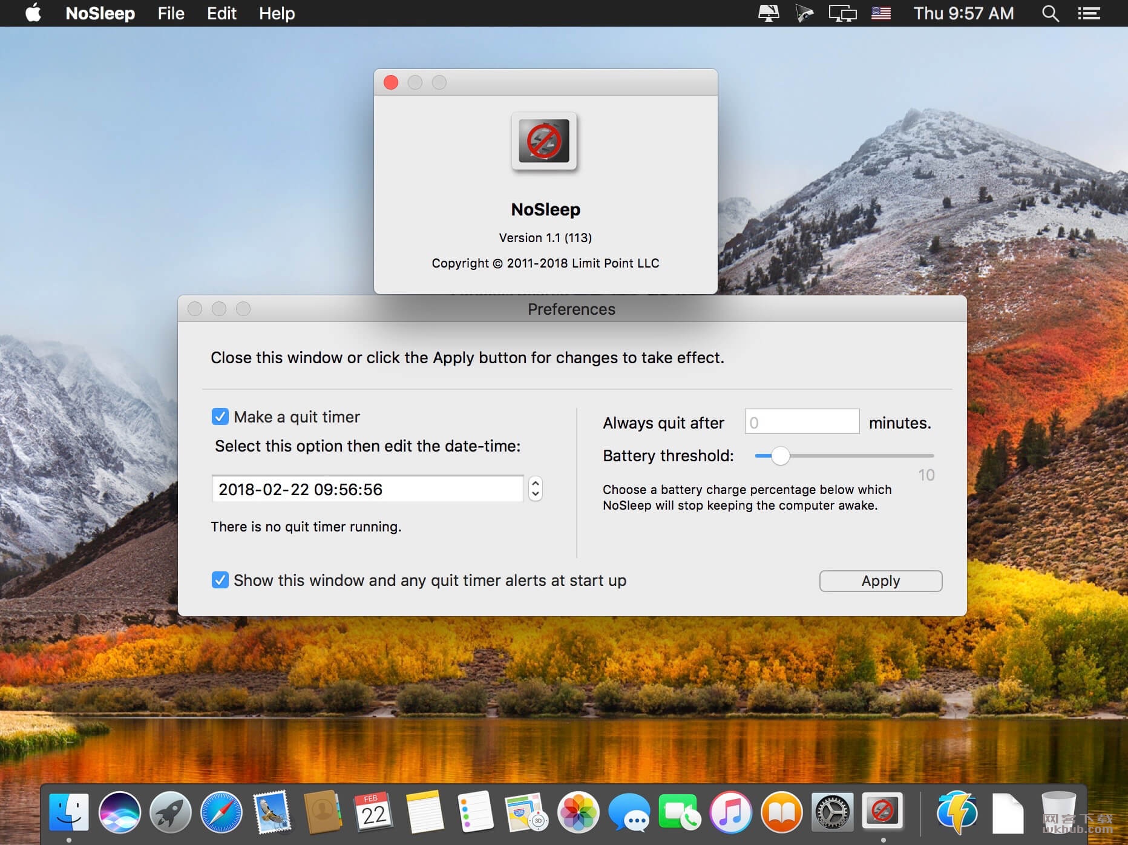
Task: Click the battery threshold value 10
Action: 926,475
